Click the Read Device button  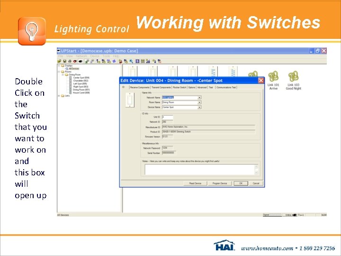tap(195, 183)
